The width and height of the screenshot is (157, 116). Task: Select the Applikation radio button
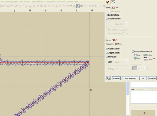pos(107,53)
